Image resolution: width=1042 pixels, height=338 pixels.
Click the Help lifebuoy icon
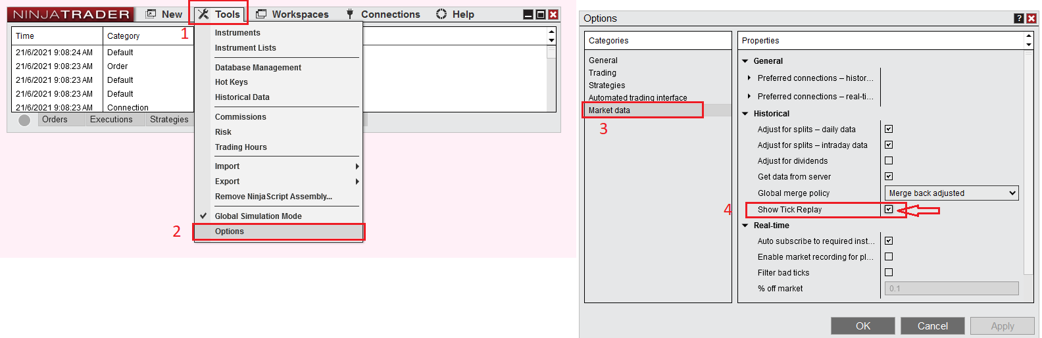441,14
